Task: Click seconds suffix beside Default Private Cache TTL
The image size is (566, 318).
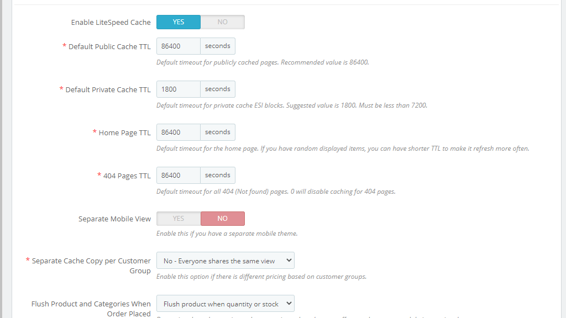Action: pos(218,89)
